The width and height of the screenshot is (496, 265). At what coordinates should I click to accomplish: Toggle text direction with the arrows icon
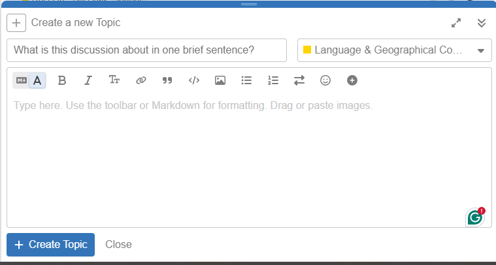[x=299, y=80]
